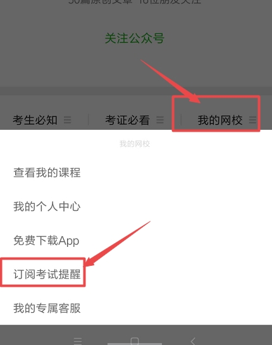This screenshot has height=345, width=272.
Task: Click the lower red arrow pointing at 订阅考试提醒
Action: click(118, 244)
